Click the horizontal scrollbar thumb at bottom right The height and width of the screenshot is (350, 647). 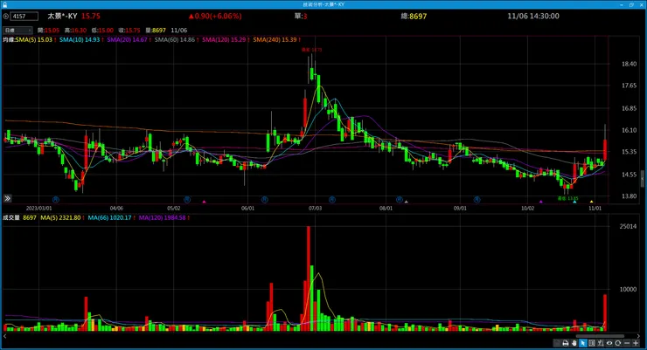(x=600, y=335)
